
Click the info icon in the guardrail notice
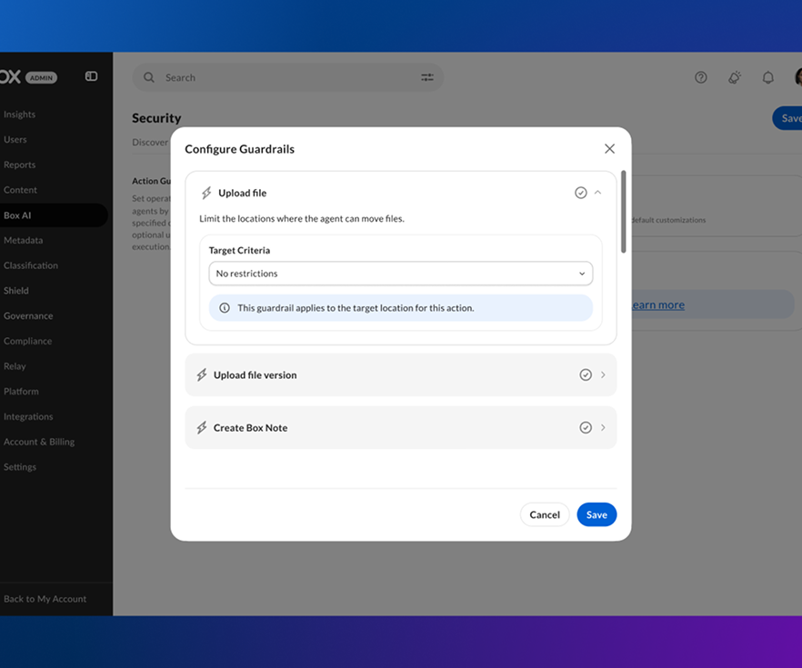tap(224, 308)
